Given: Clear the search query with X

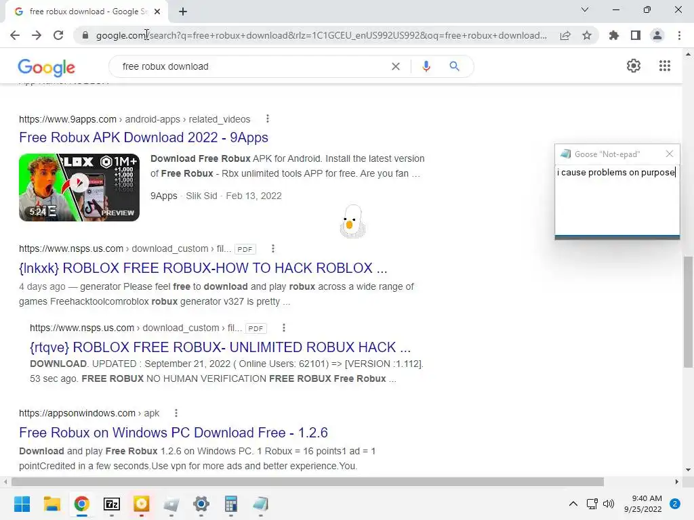Looking at the screenshot, I should point(396,66).
